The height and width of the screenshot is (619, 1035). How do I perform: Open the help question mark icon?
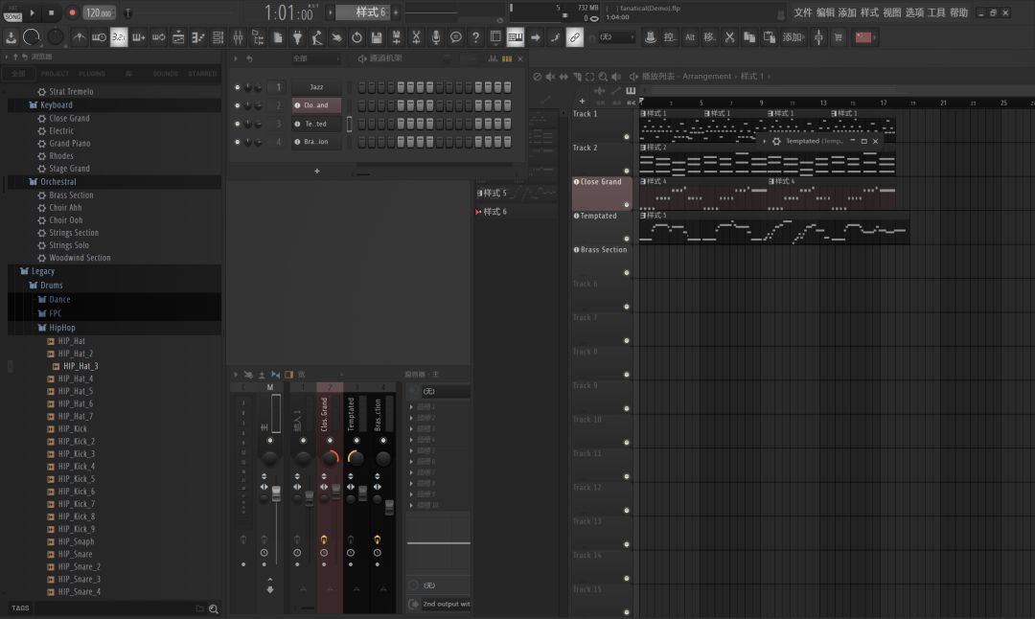click(x=475, y=37)
